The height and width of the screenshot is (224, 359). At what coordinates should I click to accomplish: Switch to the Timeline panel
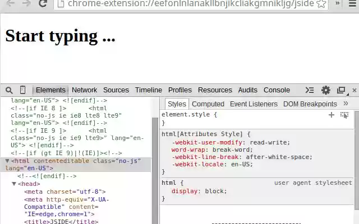pyautogui.click(x=148, y=90)
